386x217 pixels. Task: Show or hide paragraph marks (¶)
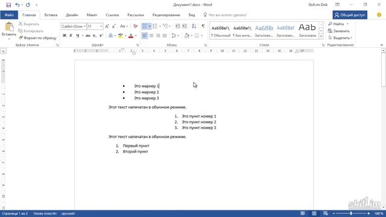203,27
